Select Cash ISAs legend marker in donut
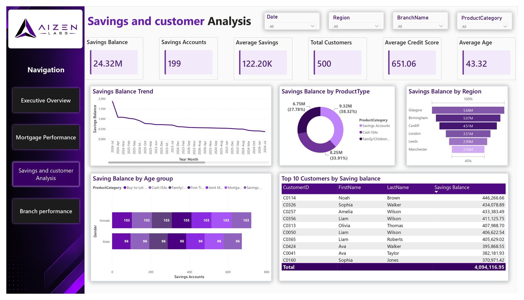Viewport: 524px width, 300px height. point(361,132)
